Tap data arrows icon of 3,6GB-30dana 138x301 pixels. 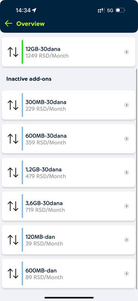tap(13, 206)
